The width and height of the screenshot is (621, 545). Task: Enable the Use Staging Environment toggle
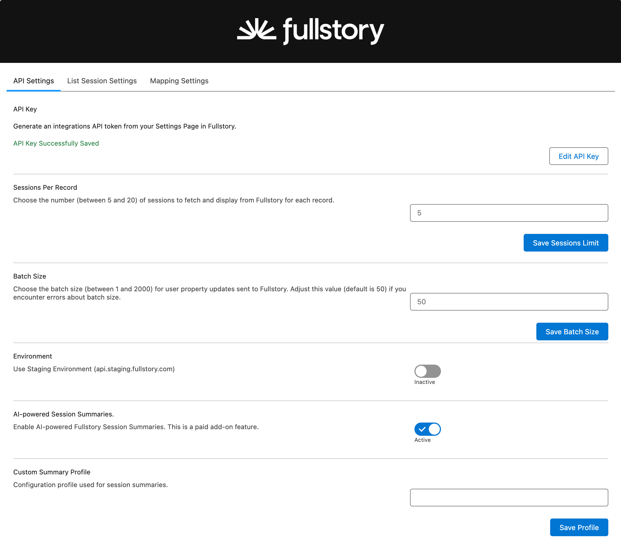(x=427, y=371)
